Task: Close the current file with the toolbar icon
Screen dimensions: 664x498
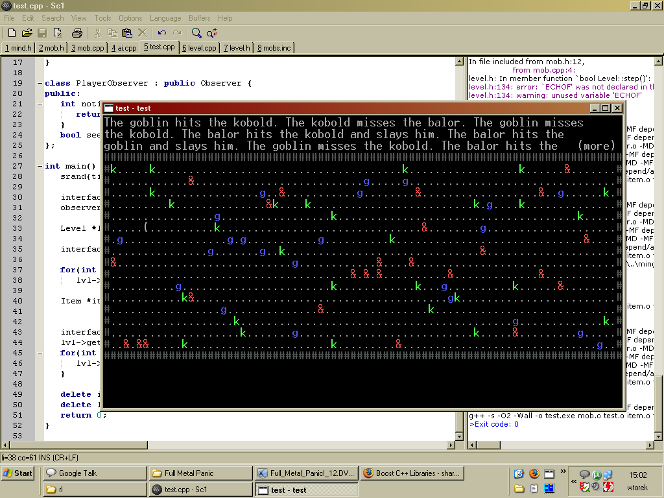Action: click(58, 32)
